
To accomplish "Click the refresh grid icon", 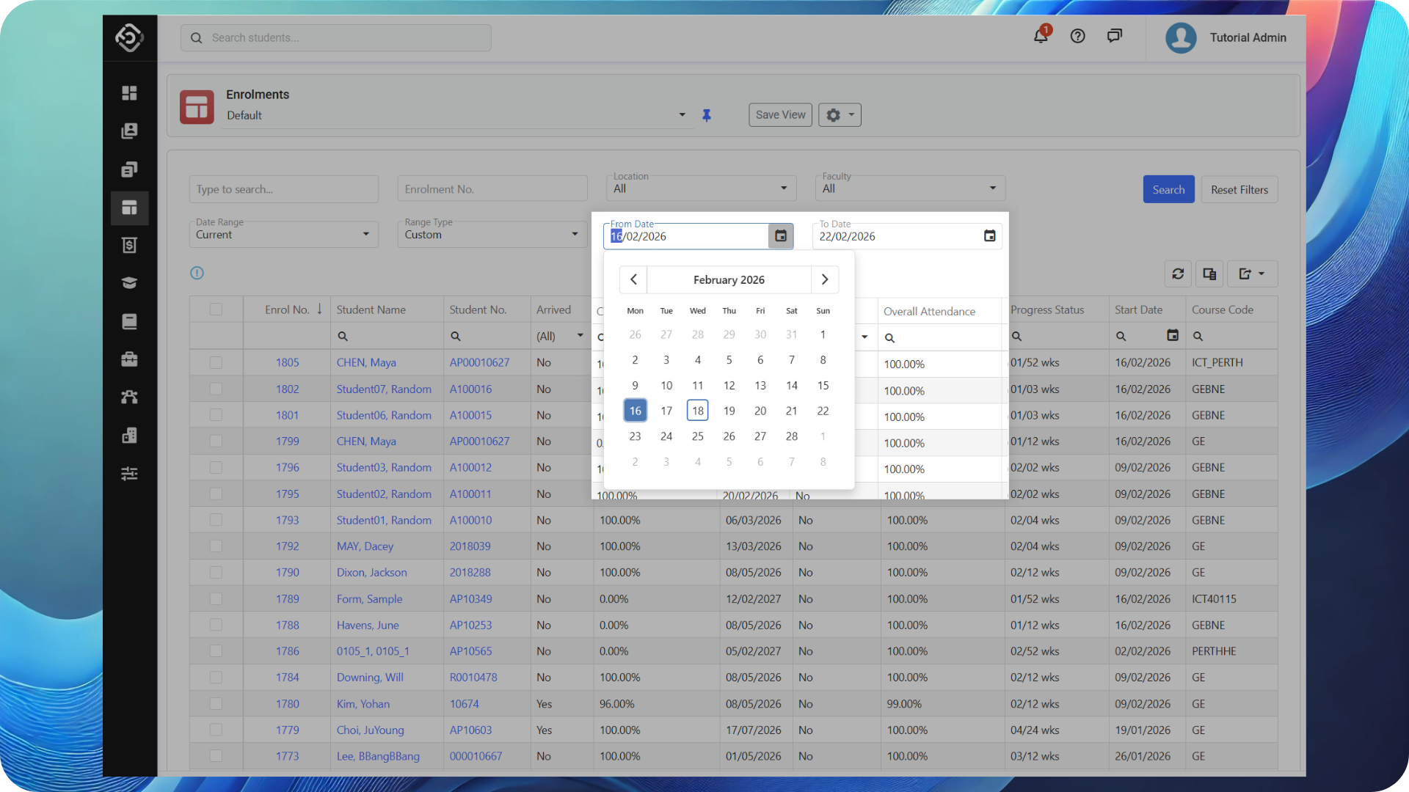I will [x=1178, y=274].
